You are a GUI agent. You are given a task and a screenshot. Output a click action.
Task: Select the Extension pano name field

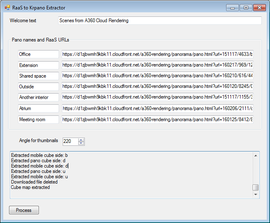[x=39, y=65]
